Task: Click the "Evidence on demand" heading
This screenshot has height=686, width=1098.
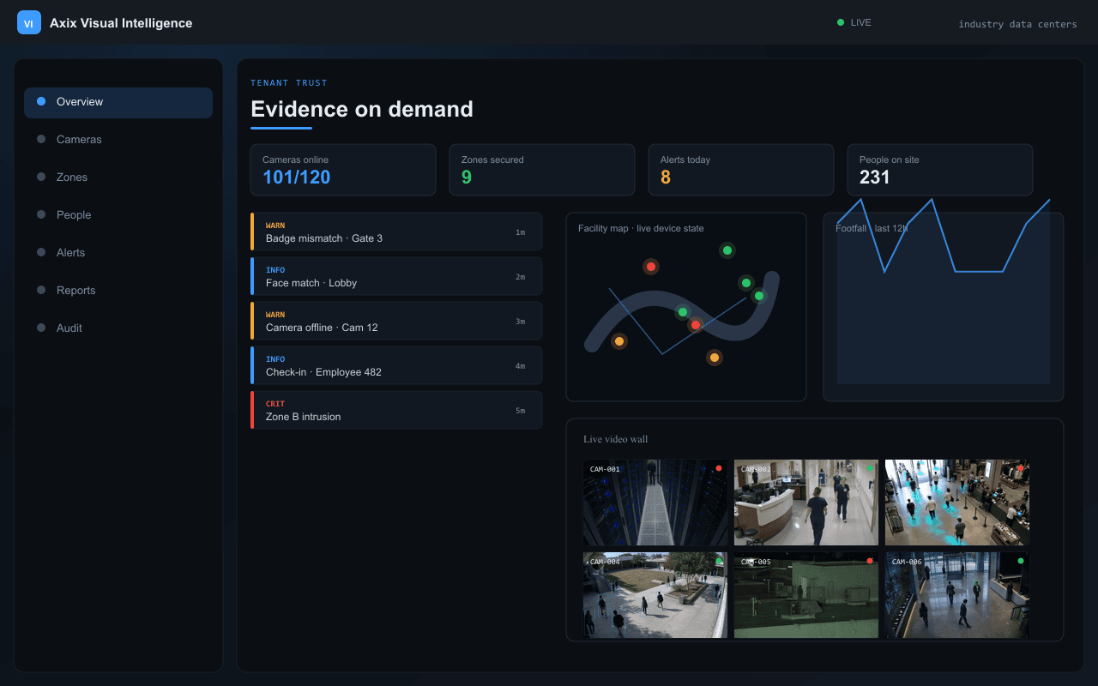Action: [x=362, y=109]
